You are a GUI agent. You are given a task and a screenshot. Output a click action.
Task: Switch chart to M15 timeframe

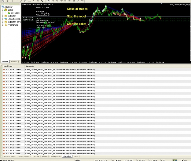57,1
